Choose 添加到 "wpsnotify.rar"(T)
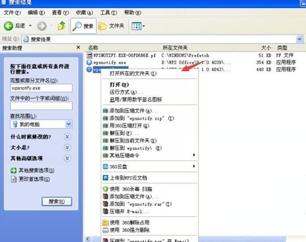The height and width of the screenshot is (242, 306). pyautogui.click(x=150, y=204)
